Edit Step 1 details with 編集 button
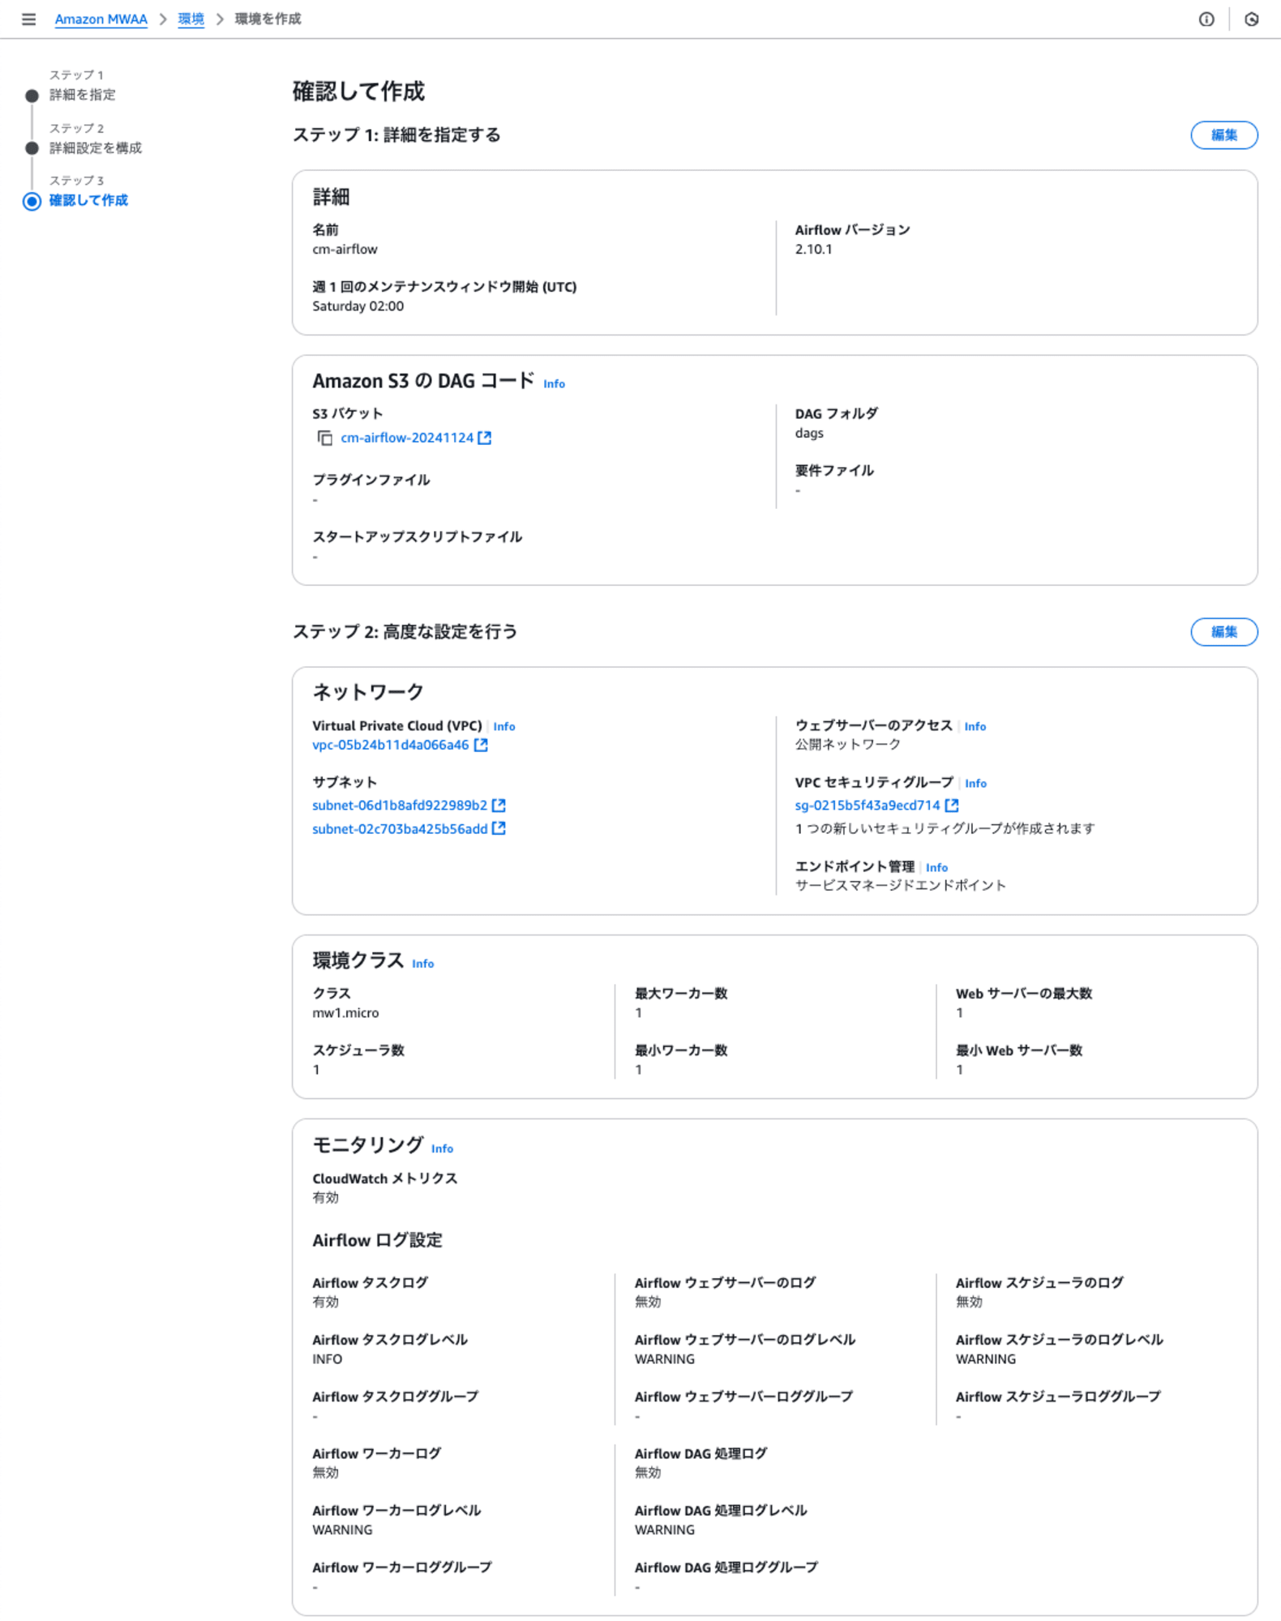The width and height of the screenshot is (1281, 1621). tap(1223, 135)
